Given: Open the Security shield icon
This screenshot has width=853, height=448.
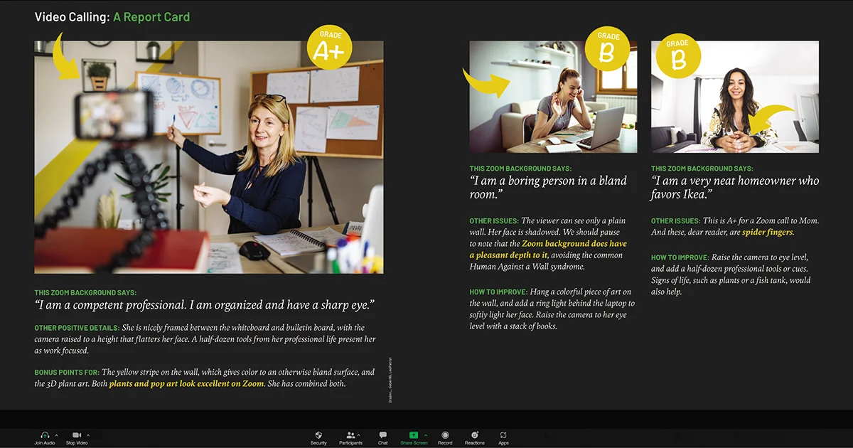Looking at the screenshot, I should point(318,434).
